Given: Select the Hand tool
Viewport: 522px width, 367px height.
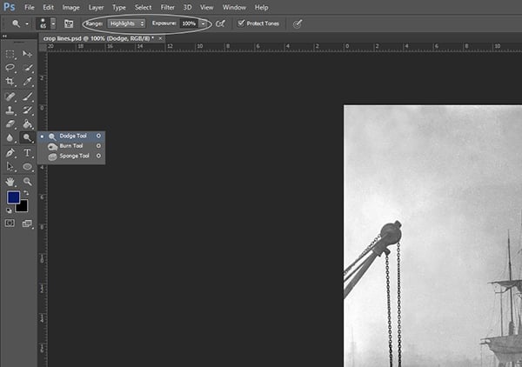Looking at the screenshot, I should coord(10,182).
